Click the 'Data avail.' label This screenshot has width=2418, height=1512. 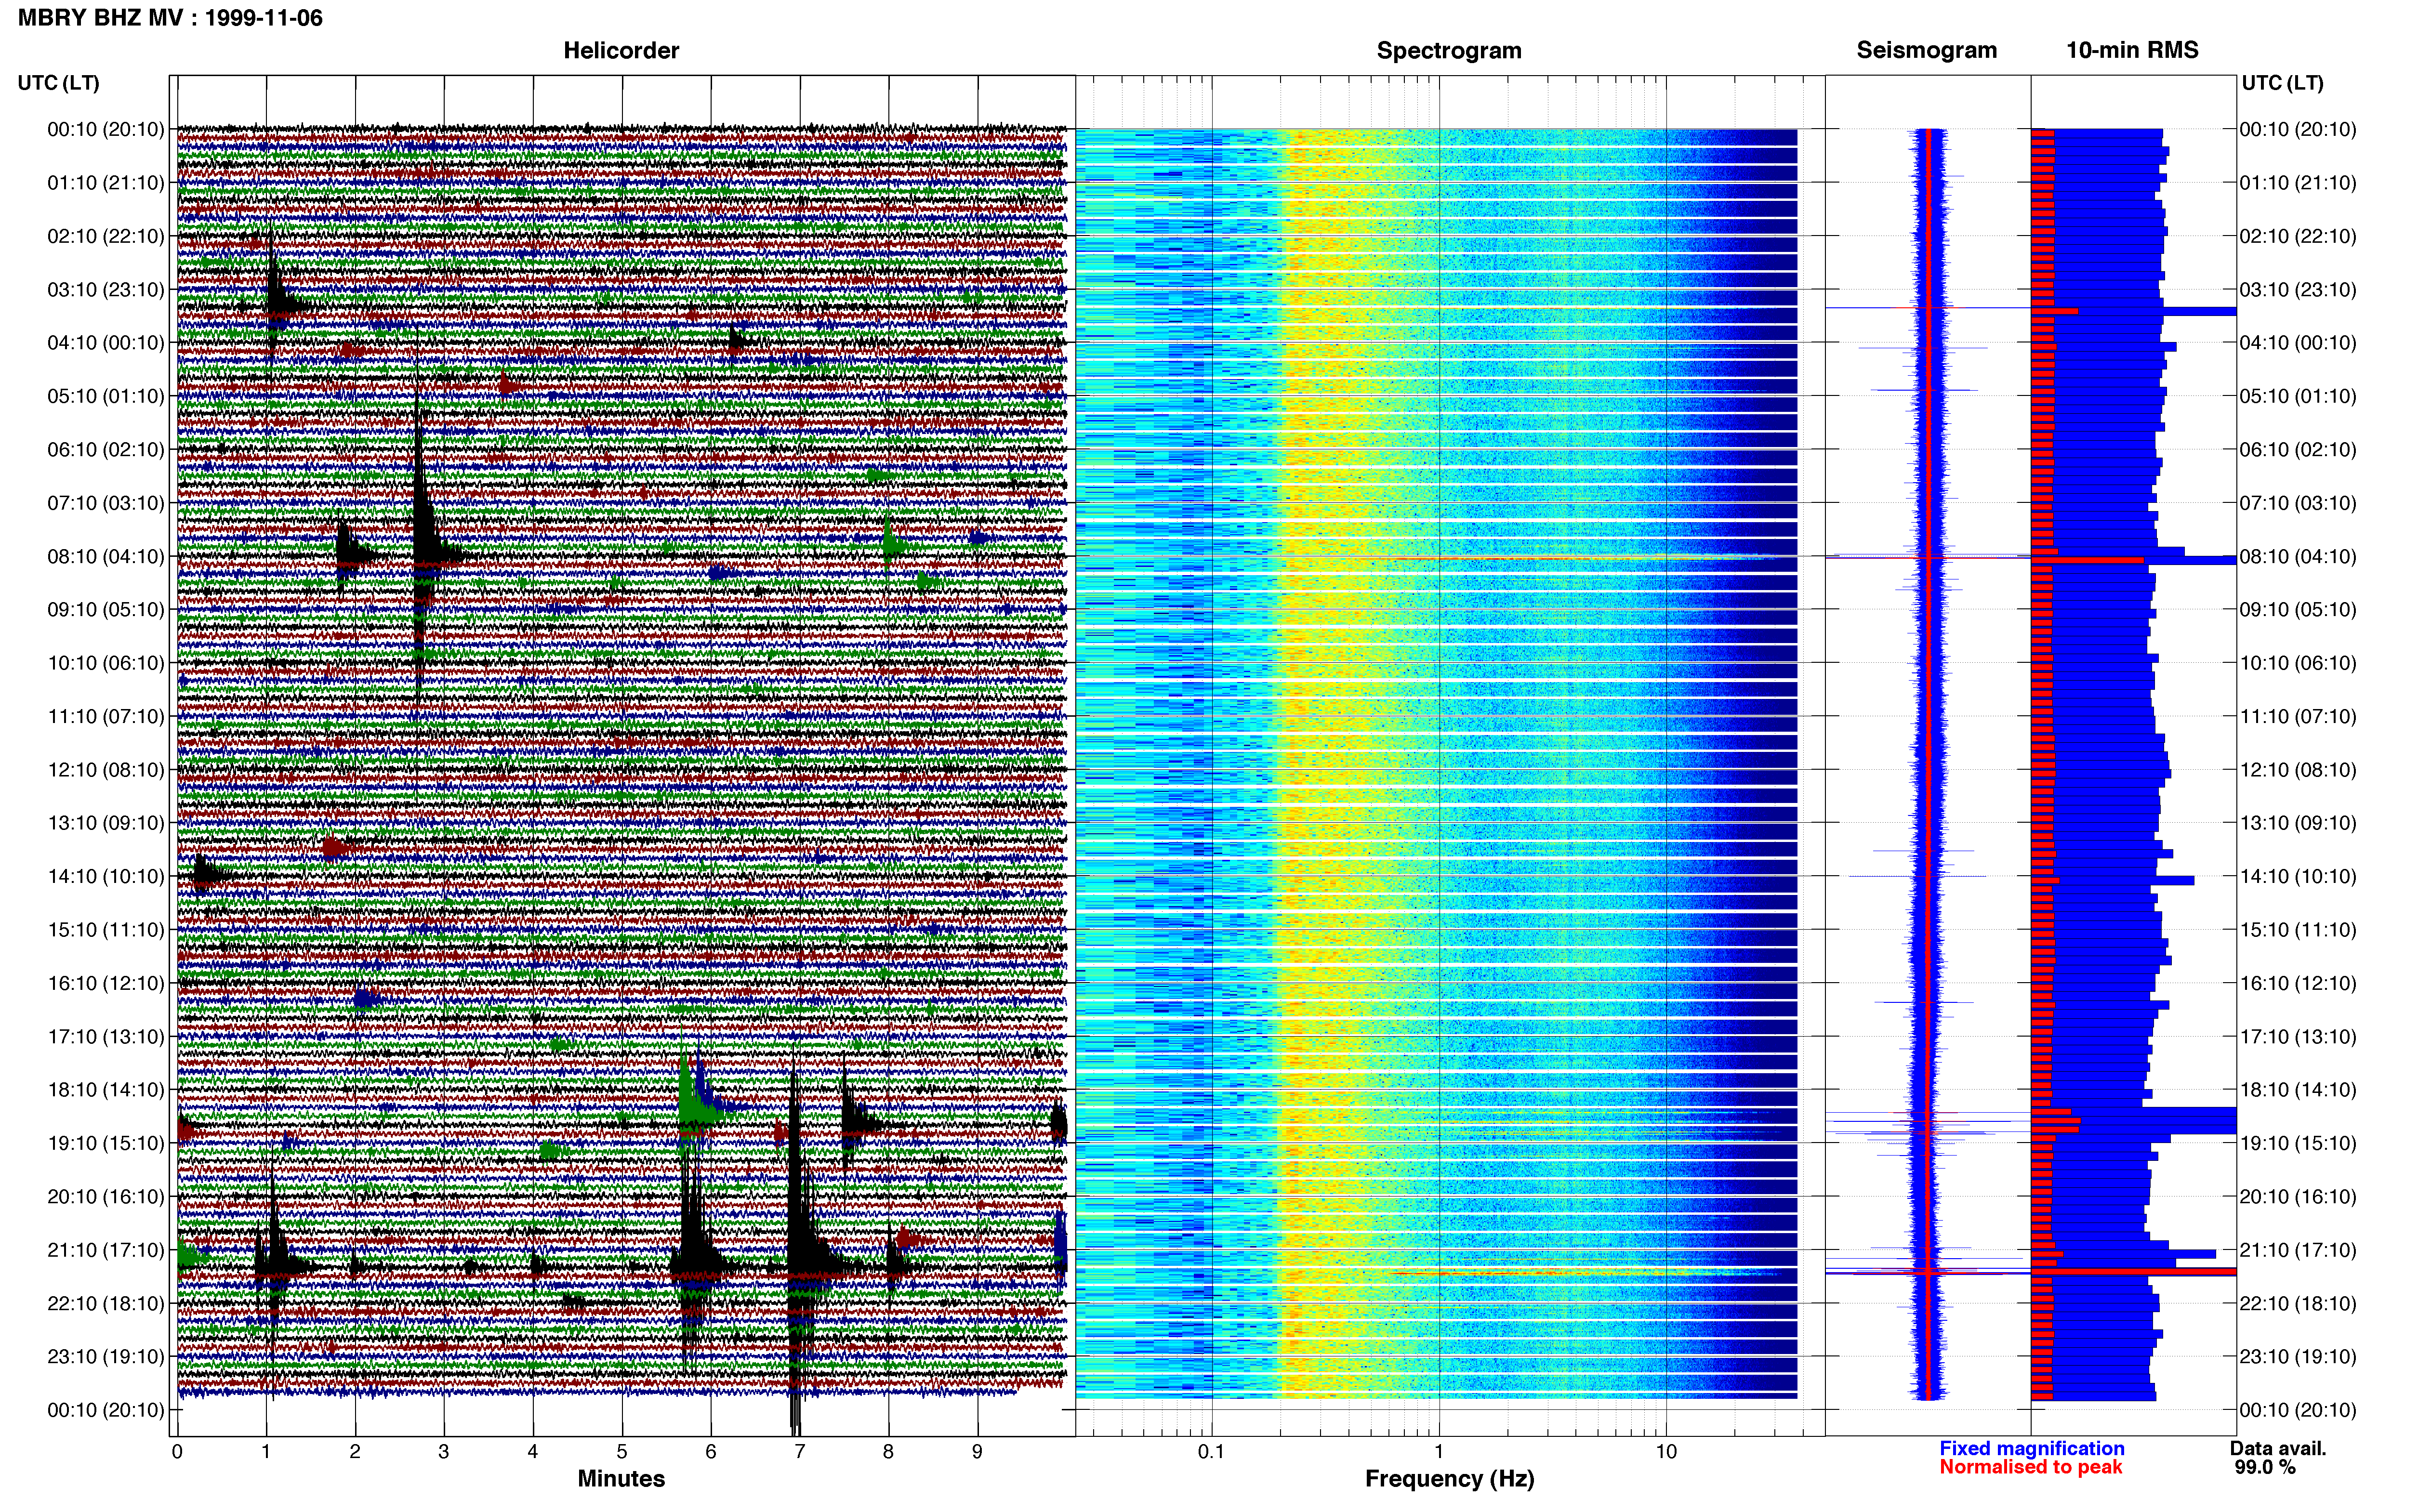pos(2278,1449)
